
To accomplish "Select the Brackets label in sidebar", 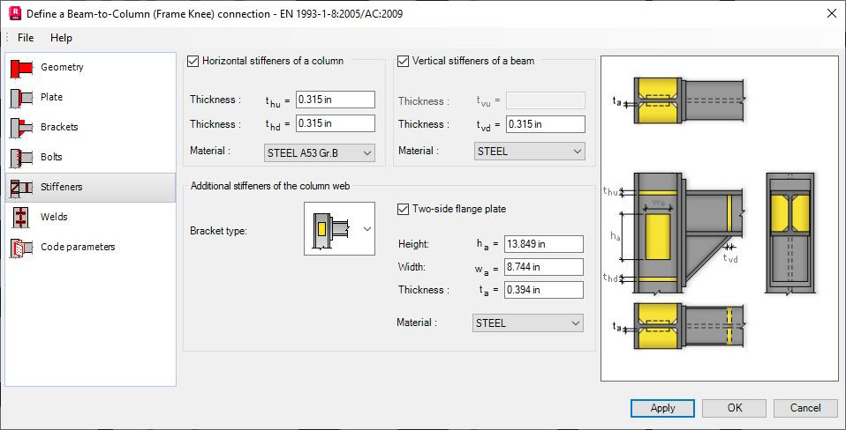I will pyautogui.click(x=59, y=128).
